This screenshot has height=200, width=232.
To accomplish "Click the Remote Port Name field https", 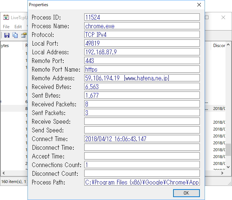I will [x=142, y=69].
